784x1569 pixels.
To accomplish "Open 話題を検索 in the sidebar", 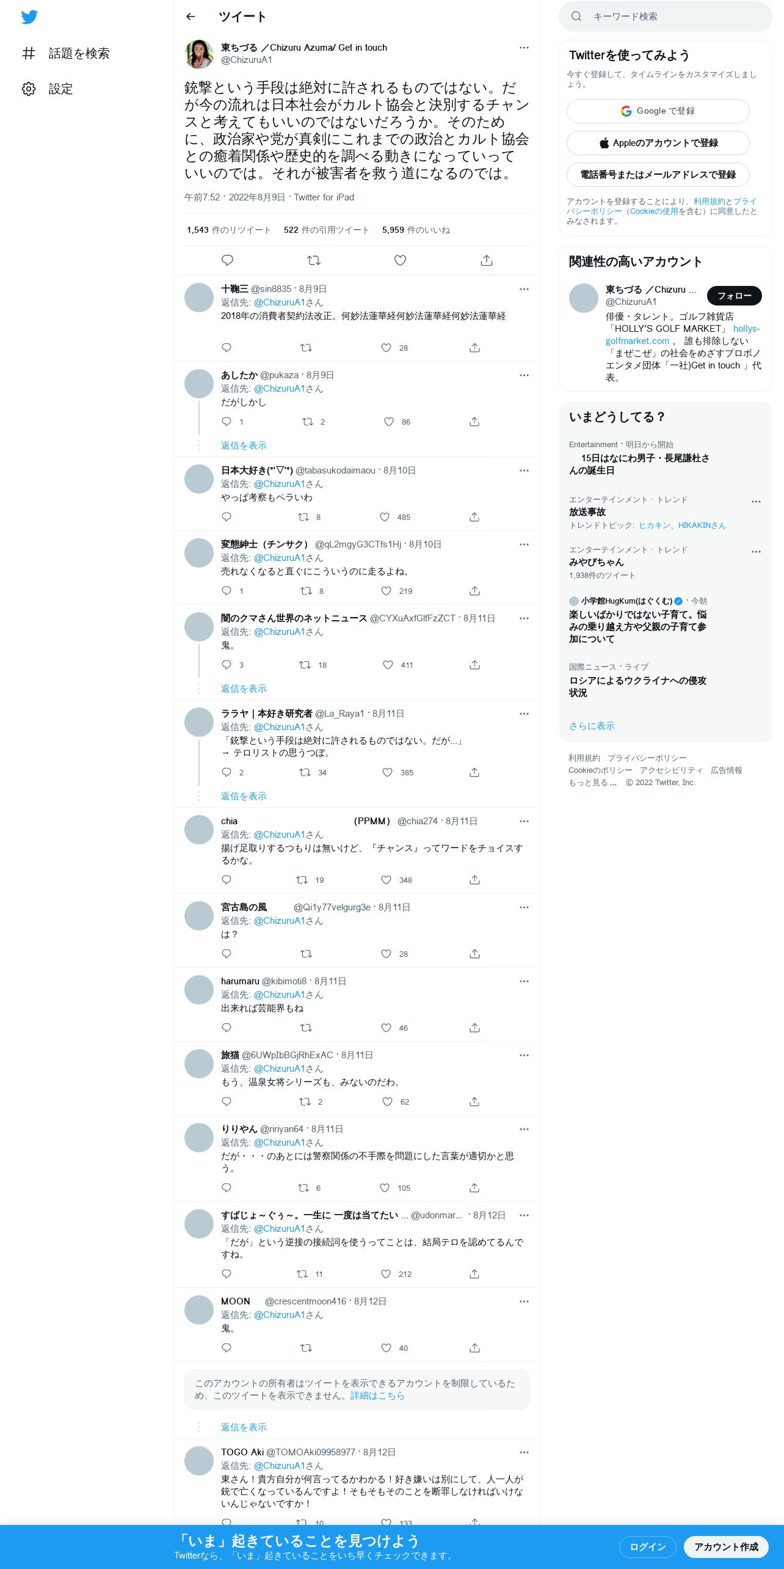I will click(66, 53).
